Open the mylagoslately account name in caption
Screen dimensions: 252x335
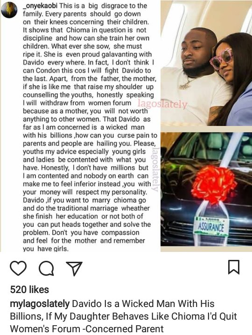pyautogui.click(x=40, y=304)
